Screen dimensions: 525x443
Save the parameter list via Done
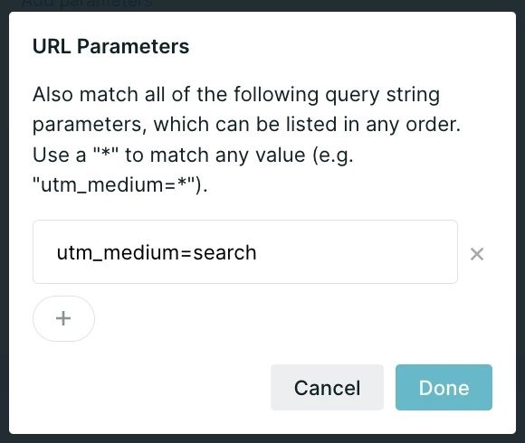[x=444, y=388]
